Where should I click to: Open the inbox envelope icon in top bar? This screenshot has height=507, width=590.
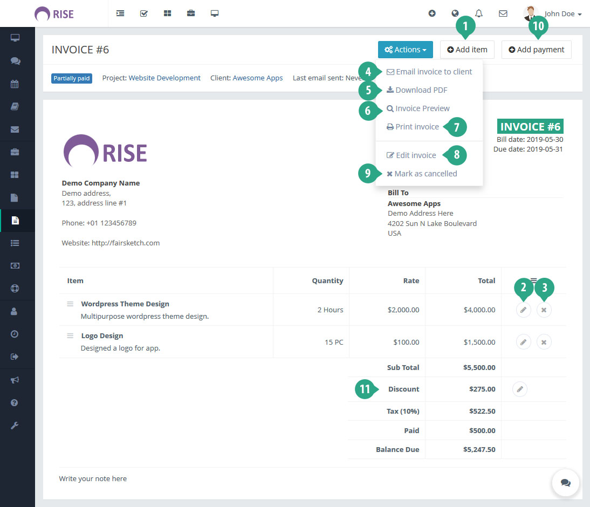point(503,13)
